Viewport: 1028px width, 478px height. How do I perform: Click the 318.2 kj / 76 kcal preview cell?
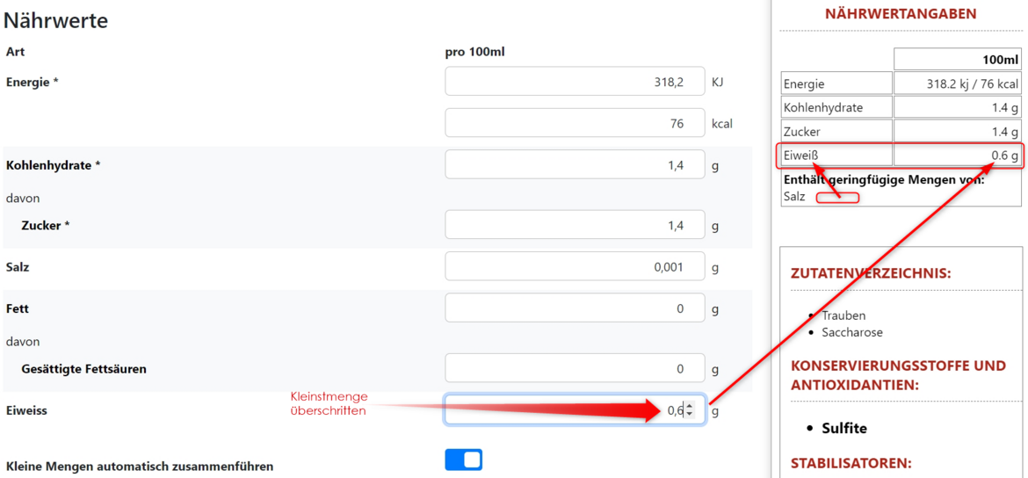[957, 83]
